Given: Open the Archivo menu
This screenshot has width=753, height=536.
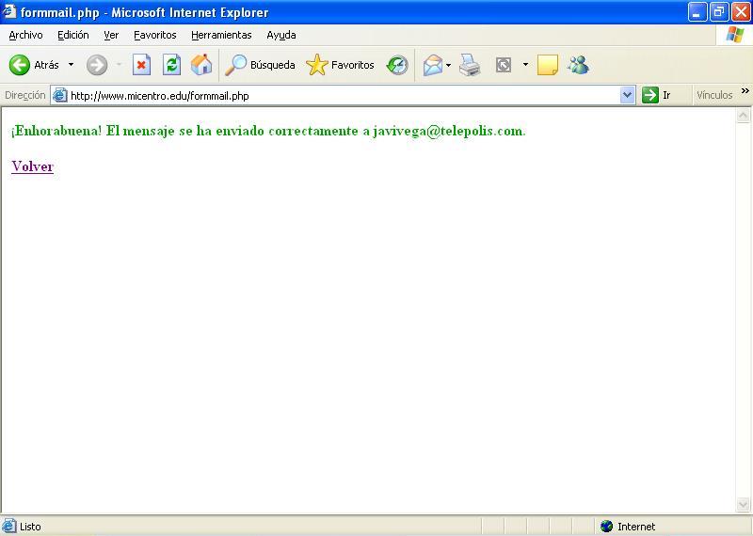Looking at the screenshot, I should [25, 35].
